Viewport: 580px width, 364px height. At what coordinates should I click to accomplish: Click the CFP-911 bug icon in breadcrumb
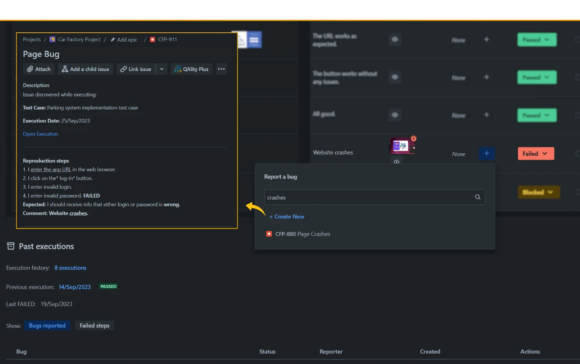(152, 39)
